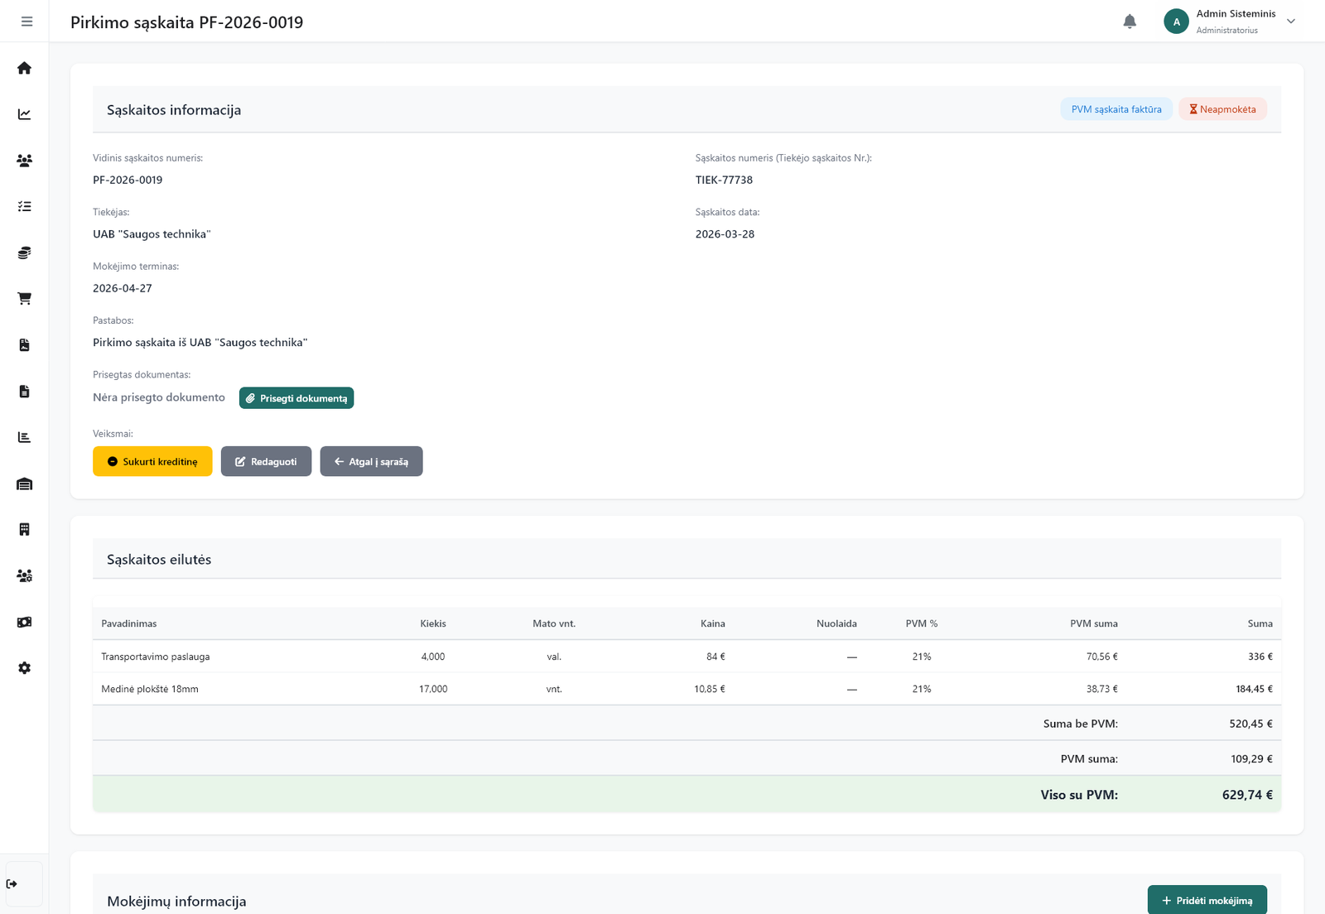The width and height of the screenshot is (1325, 914).
Task: Click Prisegti dokumentą to attach a file
Action: (x=296, y=398)
